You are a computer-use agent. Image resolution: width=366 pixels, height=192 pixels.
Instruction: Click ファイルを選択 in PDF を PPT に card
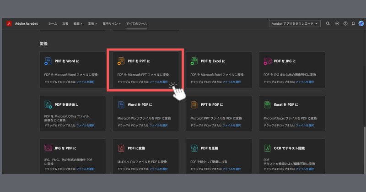pos(158,82)
